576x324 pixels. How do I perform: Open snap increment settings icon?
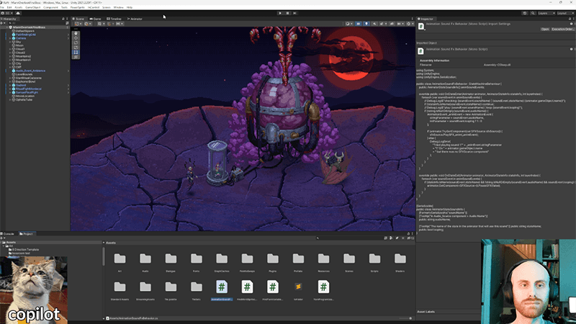coord(119,24)
